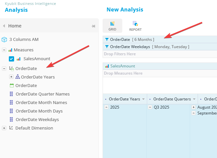
Task: Collapse the Measures tree node
Action: 4,50
